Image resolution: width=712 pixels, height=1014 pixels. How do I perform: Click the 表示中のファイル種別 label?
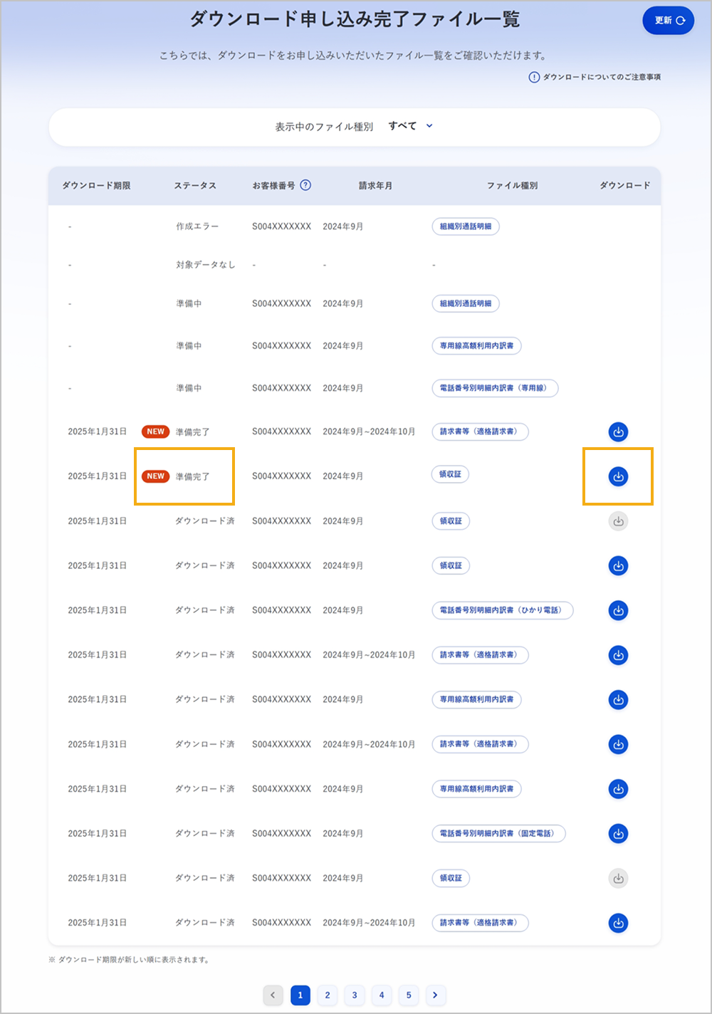coord(324,127)
